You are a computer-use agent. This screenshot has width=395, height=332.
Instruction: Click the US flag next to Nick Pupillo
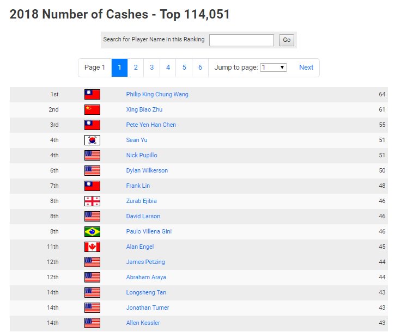[x=92, y=155]
